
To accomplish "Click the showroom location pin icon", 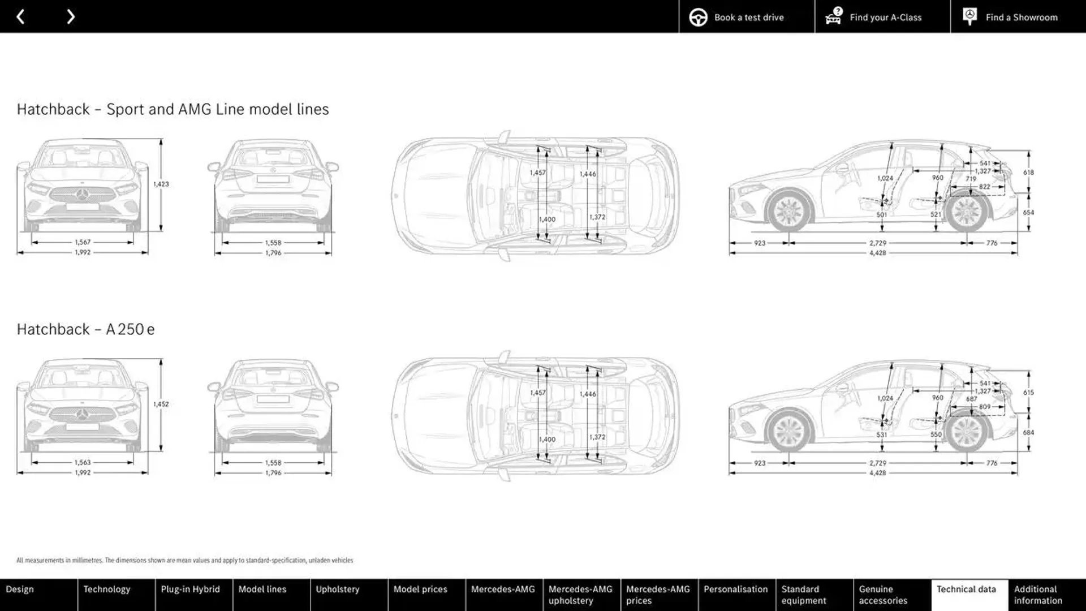I will coord(969,17).
